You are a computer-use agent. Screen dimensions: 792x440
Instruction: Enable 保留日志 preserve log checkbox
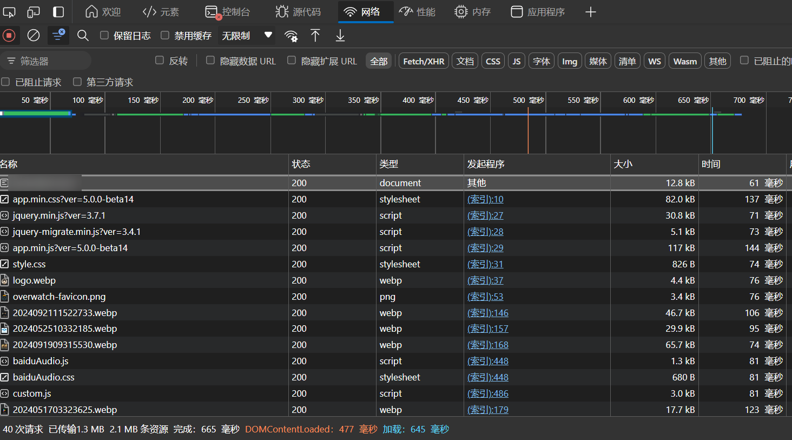click(104, 35)
